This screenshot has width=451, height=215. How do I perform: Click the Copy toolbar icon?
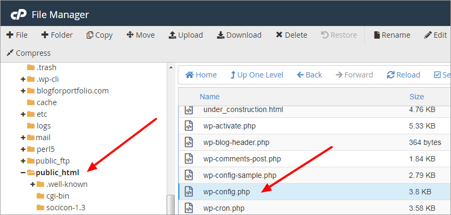(89, 35)
